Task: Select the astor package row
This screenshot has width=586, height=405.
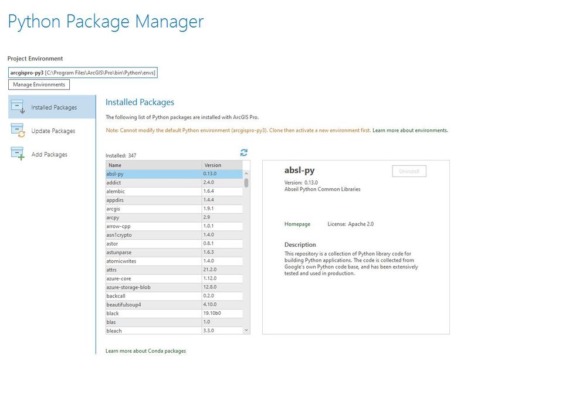Action: tap(174, 243)
